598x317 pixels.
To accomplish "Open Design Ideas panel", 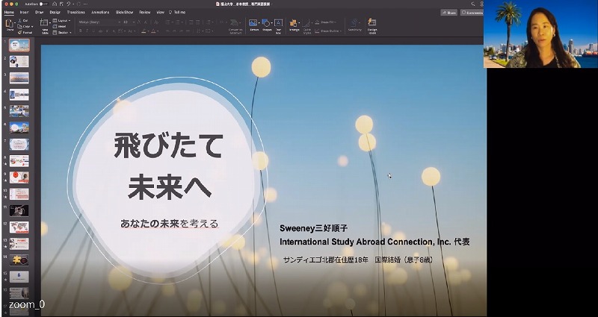I will [x=372, y=25].
